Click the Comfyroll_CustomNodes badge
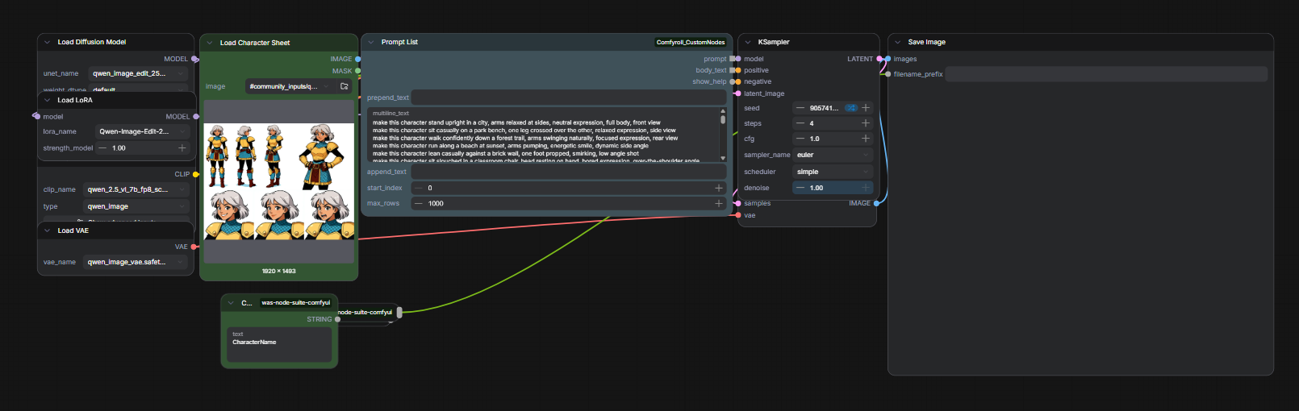The image size is (1299, 411). (x=690, y=42)
